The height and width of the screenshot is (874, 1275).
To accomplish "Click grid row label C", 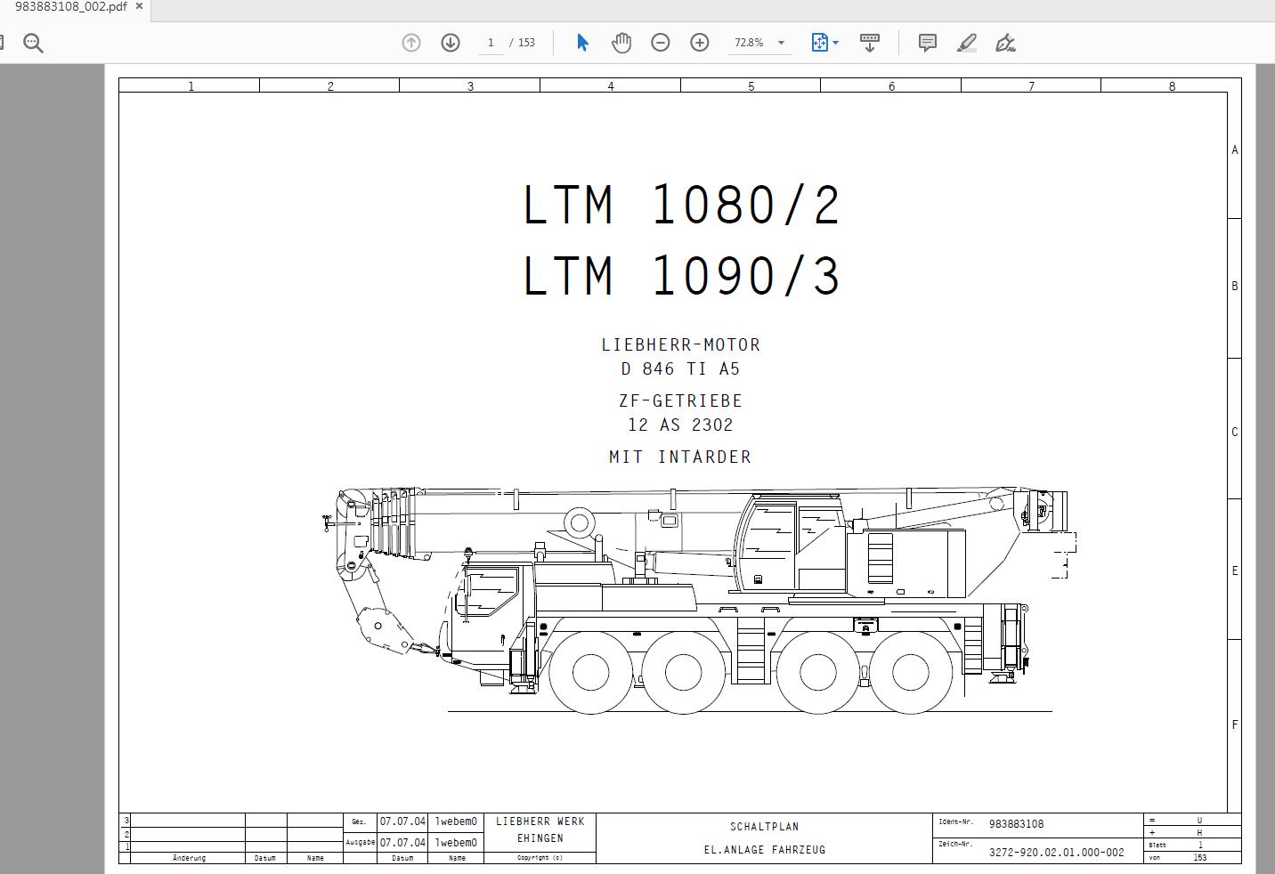I will click(x=1235, y=432).
